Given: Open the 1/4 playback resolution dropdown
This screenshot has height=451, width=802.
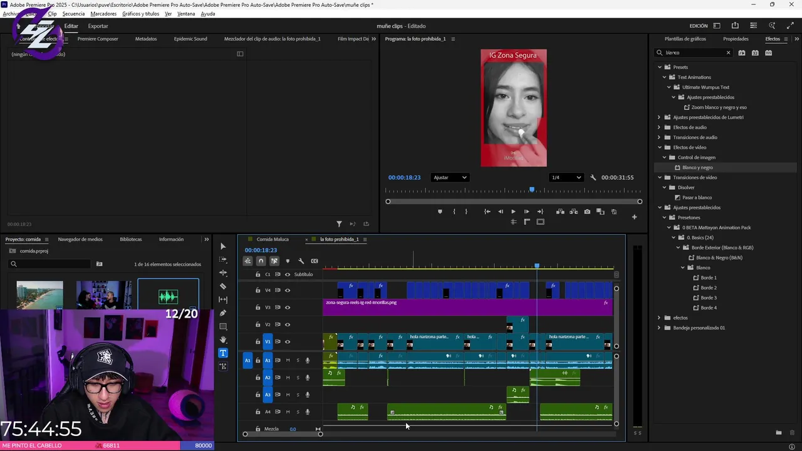Looking at the screenshot, I should pyautogui.click(x=566, y=177).
